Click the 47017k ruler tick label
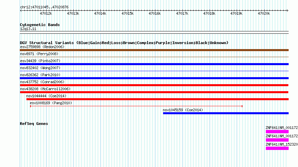 coord(182,13)
